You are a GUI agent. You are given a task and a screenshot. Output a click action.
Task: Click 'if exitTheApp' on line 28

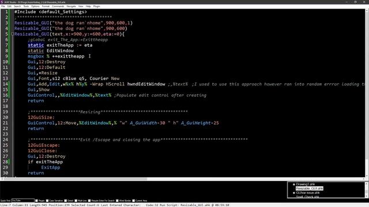[x=45, y=162]
